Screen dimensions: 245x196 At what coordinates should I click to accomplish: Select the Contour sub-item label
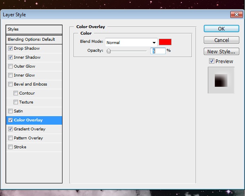tap(27, 93)
